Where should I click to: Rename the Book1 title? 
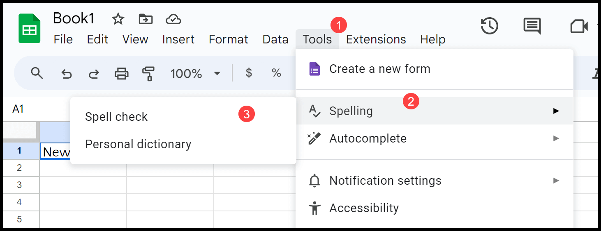point(74,18)
